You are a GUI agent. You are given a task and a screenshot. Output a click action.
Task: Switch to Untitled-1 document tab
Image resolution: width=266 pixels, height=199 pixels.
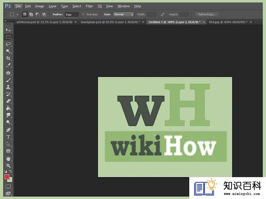[x=175, y=22]
